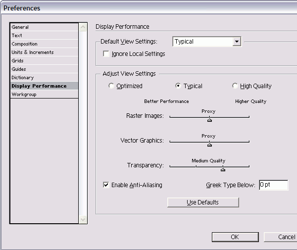Select Grids in the preferences list
297x250 pixels.
[x=18, y=61]
